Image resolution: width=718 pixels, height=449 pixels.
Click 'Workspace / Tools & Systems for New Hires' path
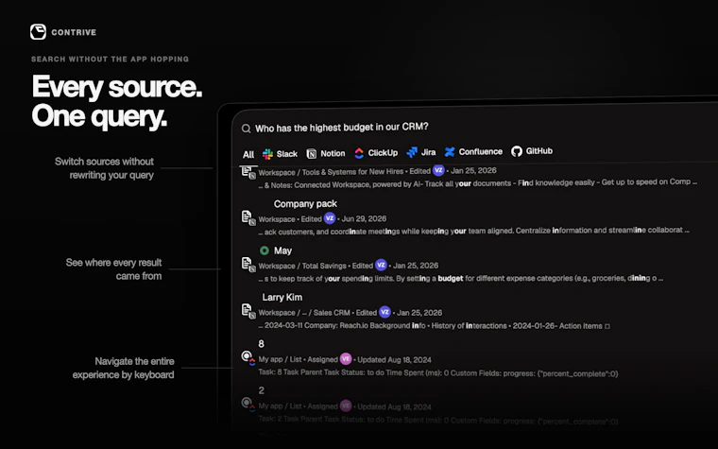point(331,172)
